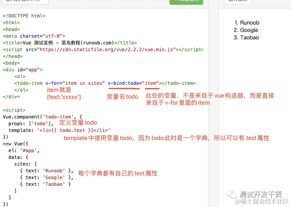The image size is (291, 207).
Task: Click the opening "<ol>" tag line
Action: [x=20, y=76]
